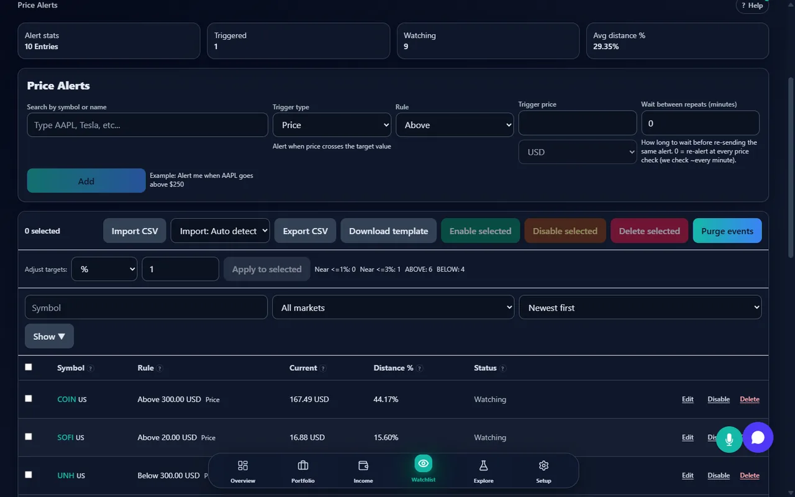Open the Distance % column help icon
Screen dimensions: 795x497
tap(419, 368)
